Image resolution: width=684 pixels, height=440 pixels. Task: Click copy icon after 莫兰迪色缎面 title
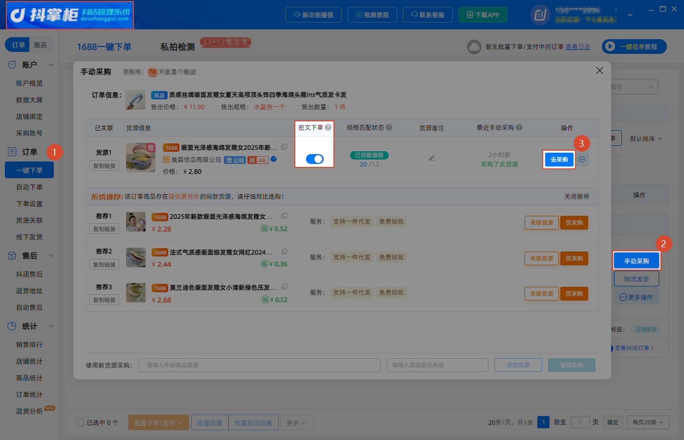coord(284,287)
